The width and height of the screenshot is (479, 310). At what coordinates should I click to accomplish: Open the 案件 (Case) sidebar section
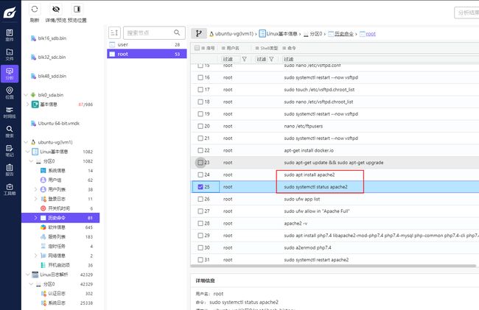(x=10, y=35)
